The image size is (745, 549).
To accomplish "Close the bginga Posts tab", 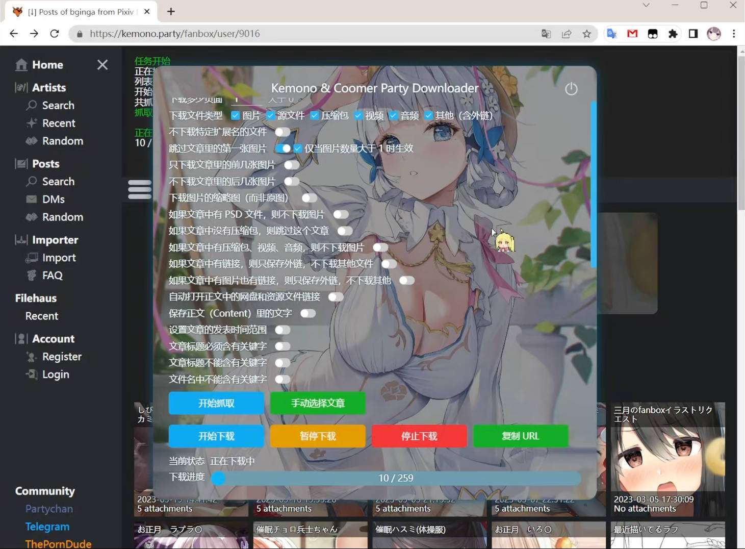I will point(147,11).
